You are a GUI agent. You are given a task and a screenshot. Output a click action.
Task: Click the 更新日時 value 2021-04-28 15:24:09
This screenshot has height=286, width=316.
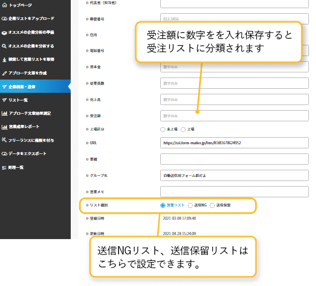point(179,233)
